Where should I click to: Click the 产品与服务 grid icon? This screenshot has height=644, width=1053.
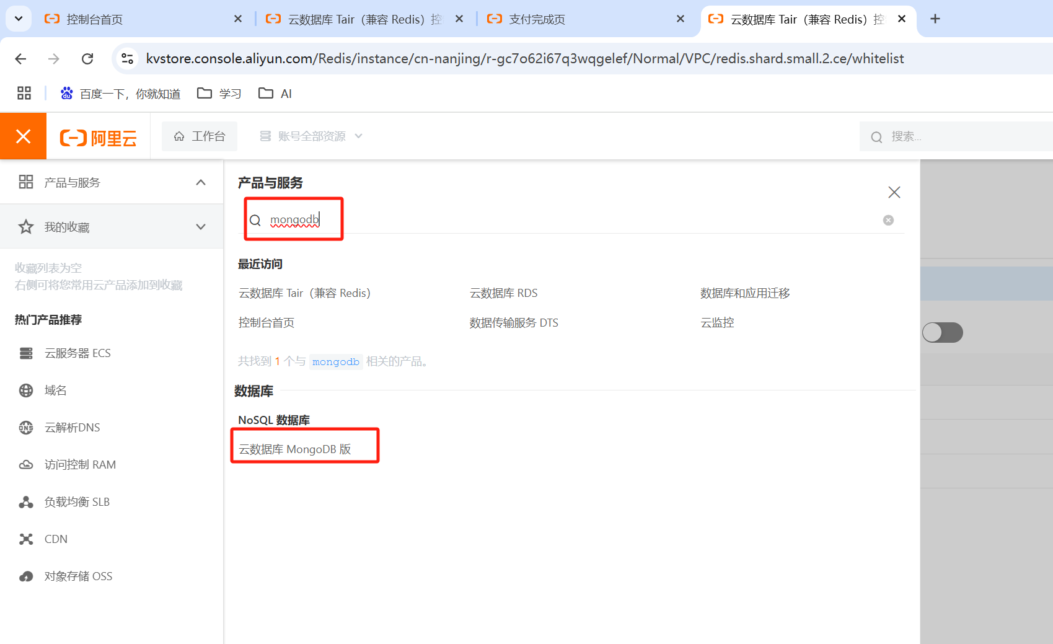click(26, 182)
